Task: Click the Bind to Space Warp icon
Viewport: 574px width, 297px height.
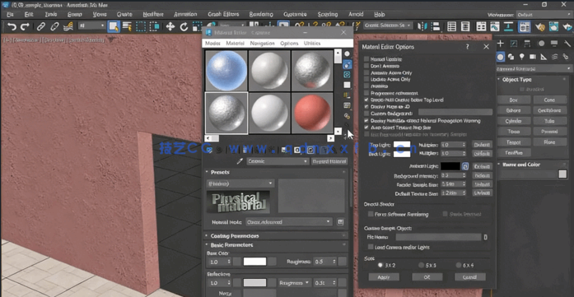Action: click(x=68, y=26)
